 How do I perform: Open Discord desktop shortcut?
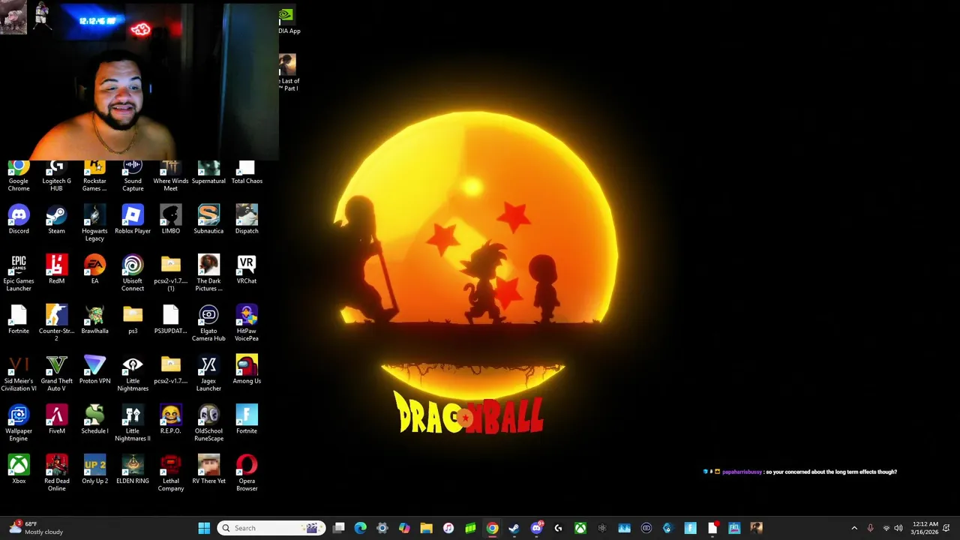19,220
